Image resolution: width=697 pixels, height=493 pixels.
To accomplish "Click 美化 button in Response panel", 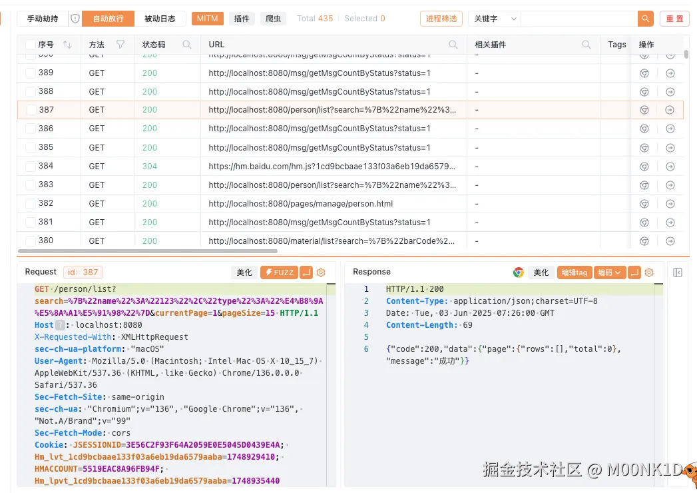I will tap(541, 272).
